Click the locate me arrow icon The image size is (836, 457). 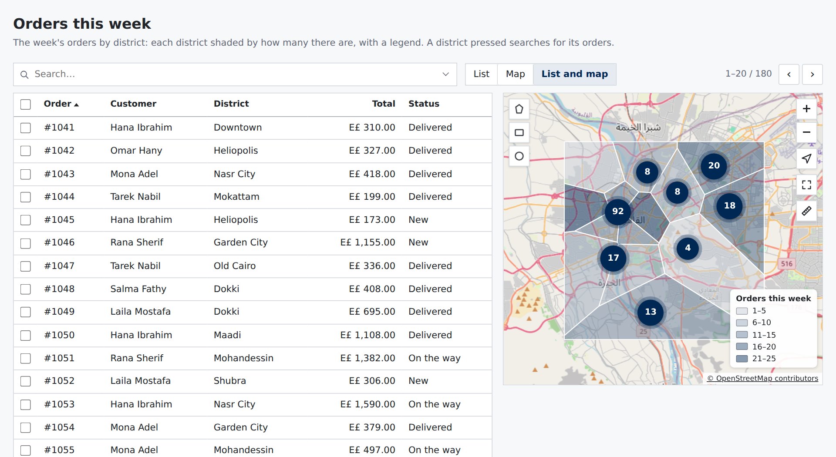[806, 158]
